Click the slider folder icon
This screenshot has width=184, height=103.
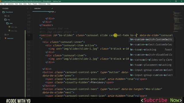pos(7,23)
